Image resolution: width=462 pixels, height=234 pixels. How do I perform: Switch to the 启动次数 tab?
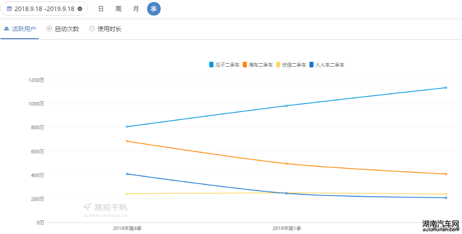(x=63, y=29)
